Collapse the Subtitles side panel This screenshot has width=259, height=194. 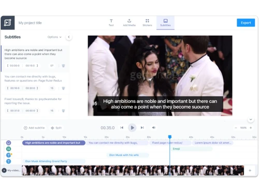click(x=69, y=37)
